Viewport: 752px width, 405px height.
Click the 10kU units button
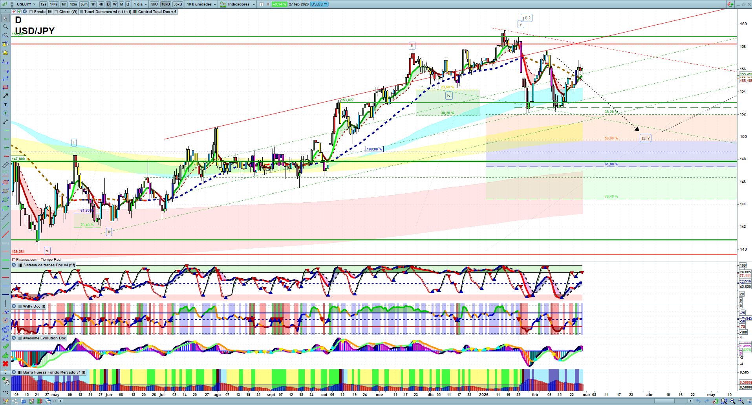pyautogui.click(x=166, y=4)
